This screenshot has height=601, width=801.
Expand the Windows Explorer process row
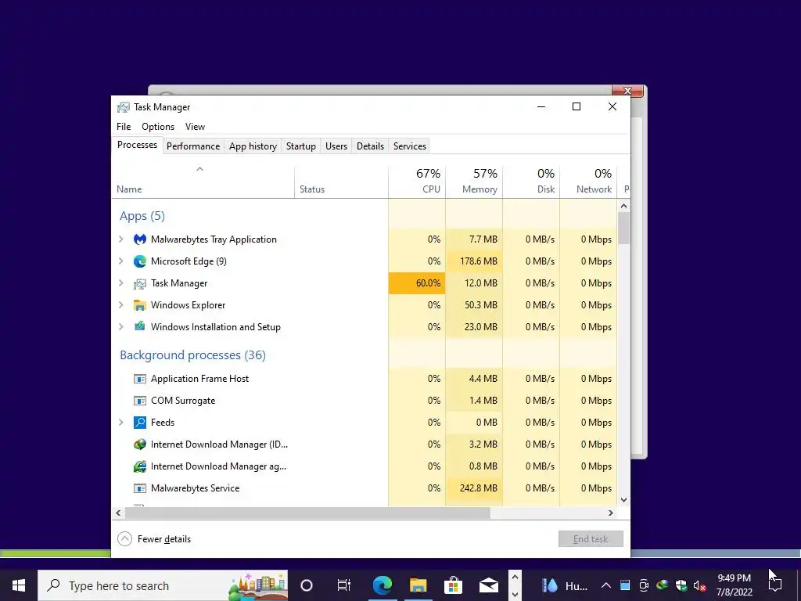point(121,305)
